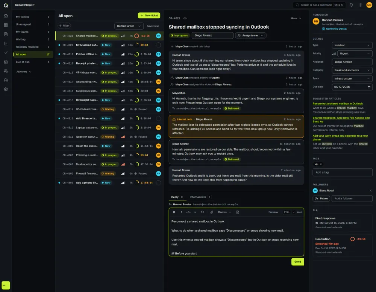Open the calendar picker for Due date
This screenshot has height=292, width=376.
tap(369, 87)
